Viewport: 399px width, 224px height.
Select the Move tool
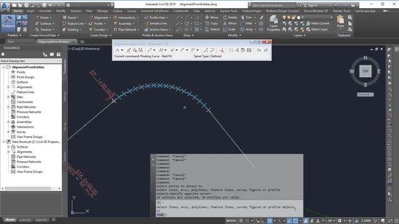(212, 17)
